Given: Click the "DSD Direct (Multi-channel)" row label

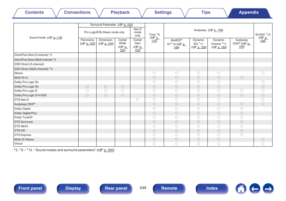Looking at the screenshot, I should click(33, 69).
